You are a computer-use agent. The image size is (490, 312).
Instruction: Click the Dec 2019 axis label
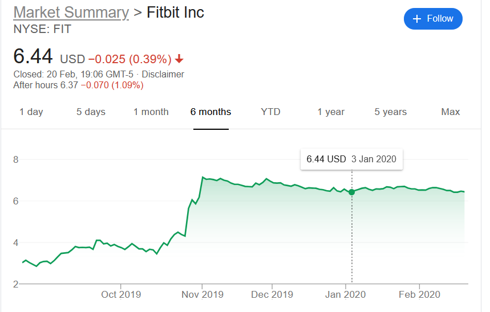click(272, 294)
